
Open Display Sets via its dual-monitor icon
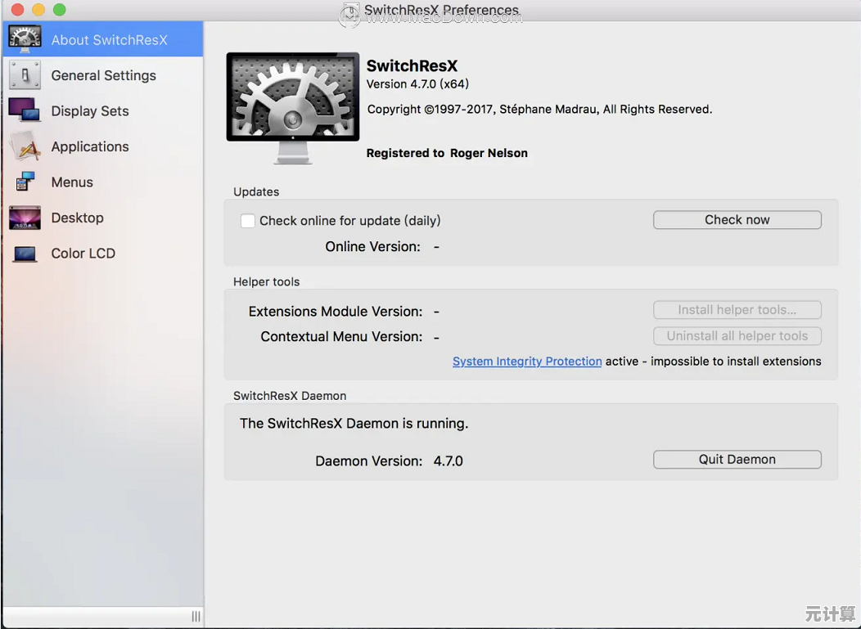[25, 110]
